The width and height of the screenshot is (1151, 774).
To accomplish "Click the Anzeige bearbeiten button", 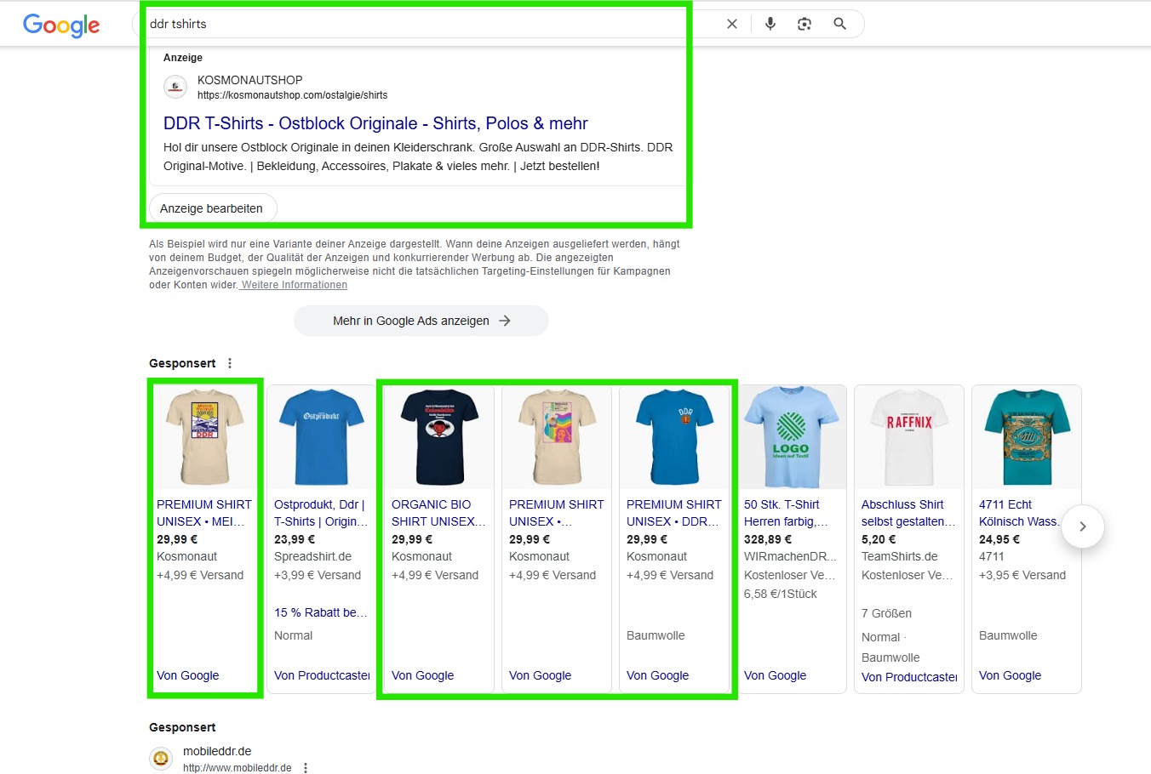I will click(212, 208).
